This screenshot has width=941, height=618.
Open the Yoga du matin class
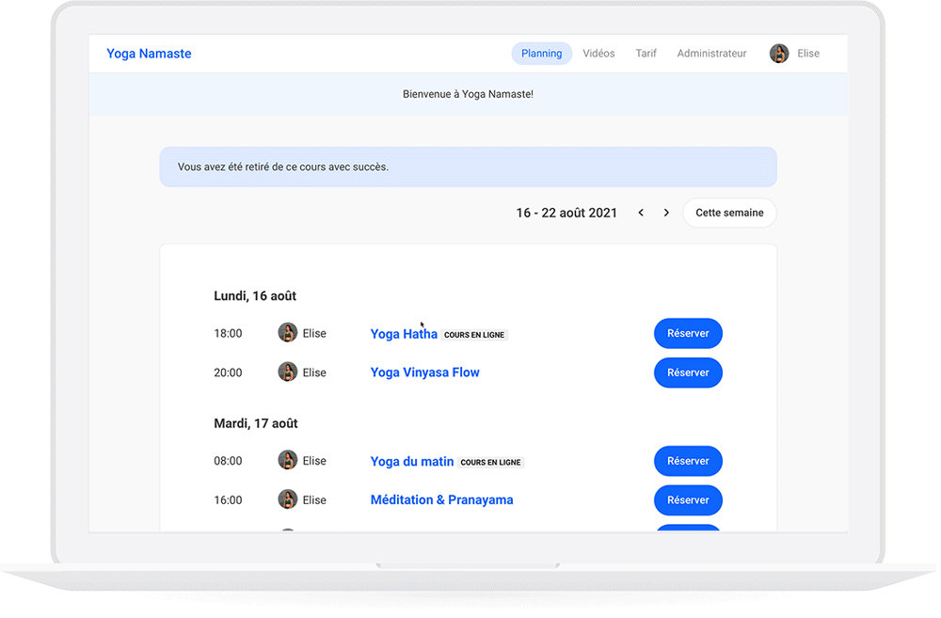click(x=412, y=461)
